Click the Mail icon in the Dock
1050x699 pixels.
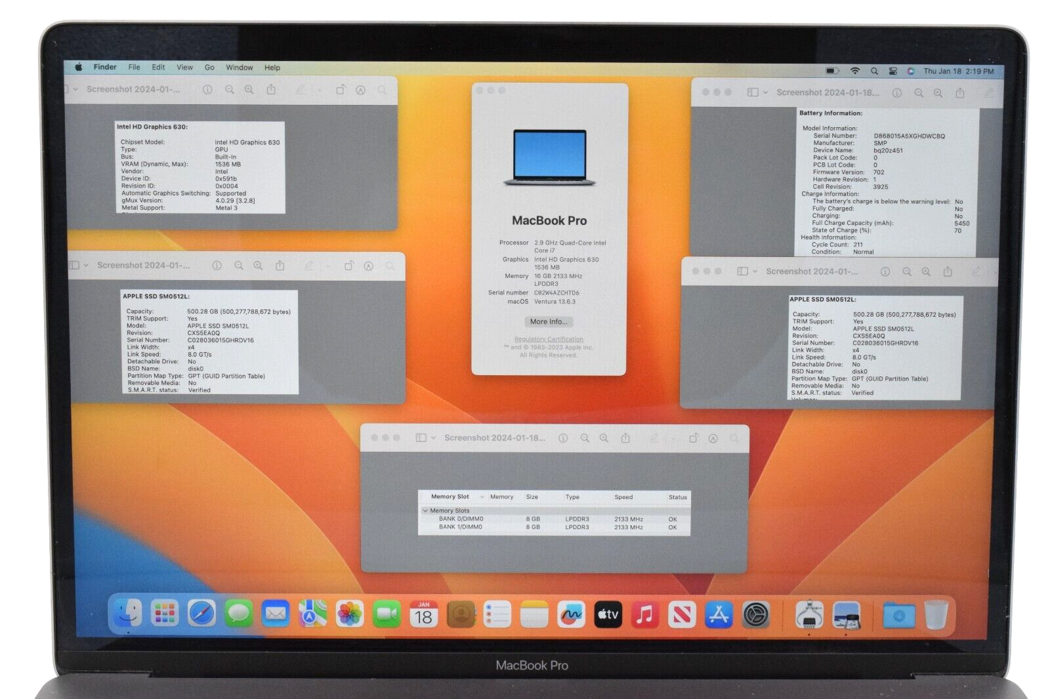pyautogui.click(x=275, y=614)
